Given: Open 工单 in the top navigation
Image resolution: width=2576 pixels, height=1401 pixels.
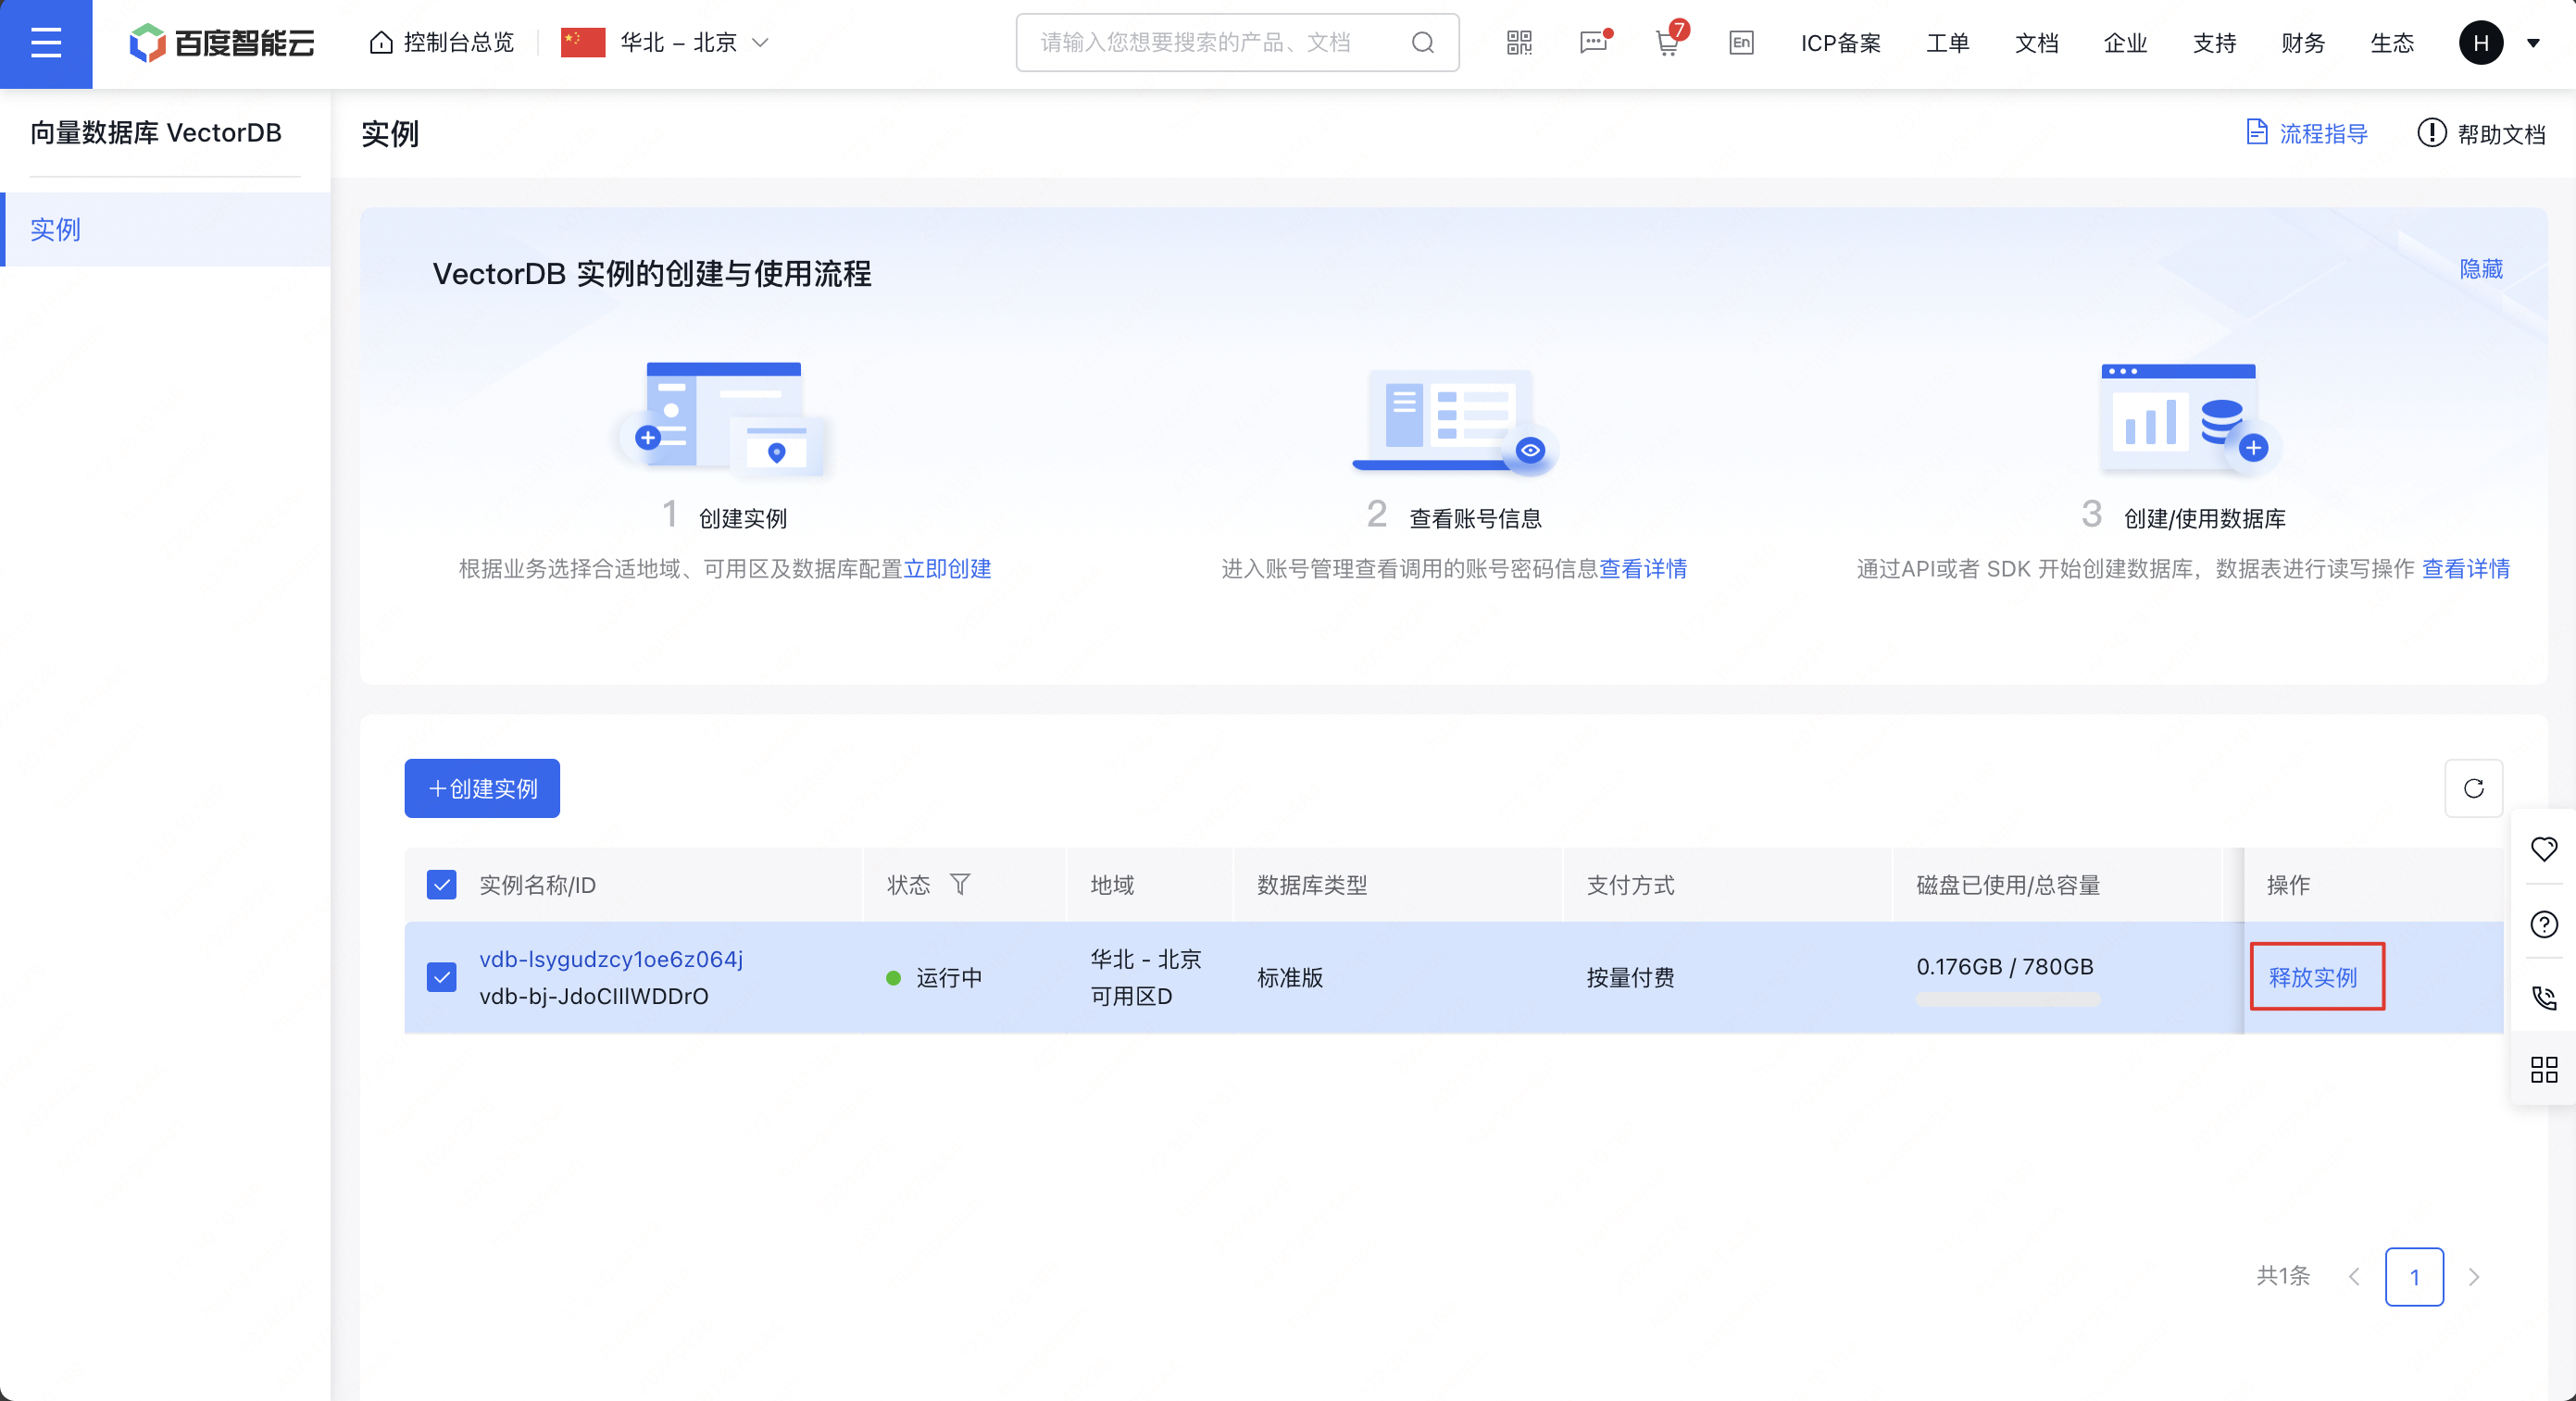Looking at the screenshot, I should click(1947, 43).
